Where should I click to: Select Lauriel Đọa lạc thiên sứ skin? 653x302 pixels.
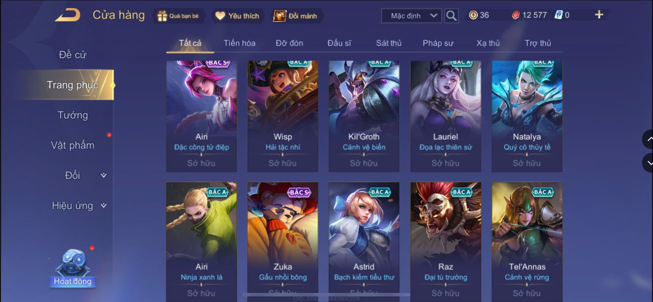446,116
